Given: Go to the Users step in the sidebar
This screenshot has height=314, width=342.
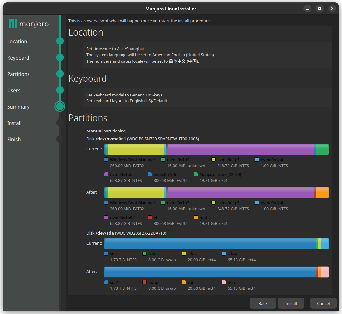Looking at the screenshot, I should tap(14, 90).
